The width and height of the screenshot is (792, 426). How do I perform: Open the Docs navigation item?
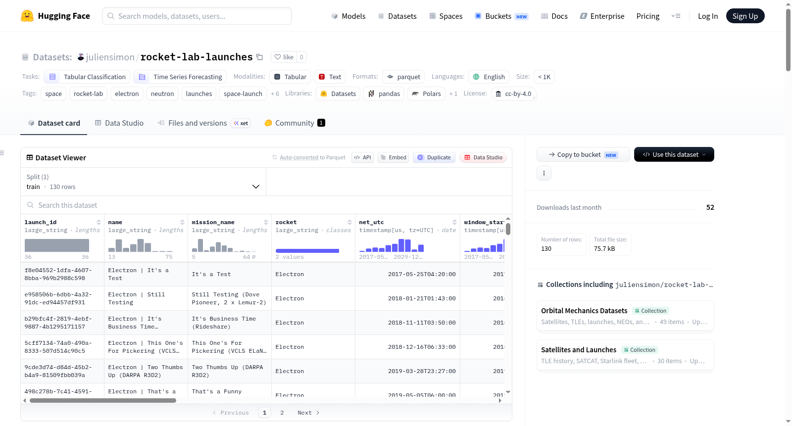(554, 16)
